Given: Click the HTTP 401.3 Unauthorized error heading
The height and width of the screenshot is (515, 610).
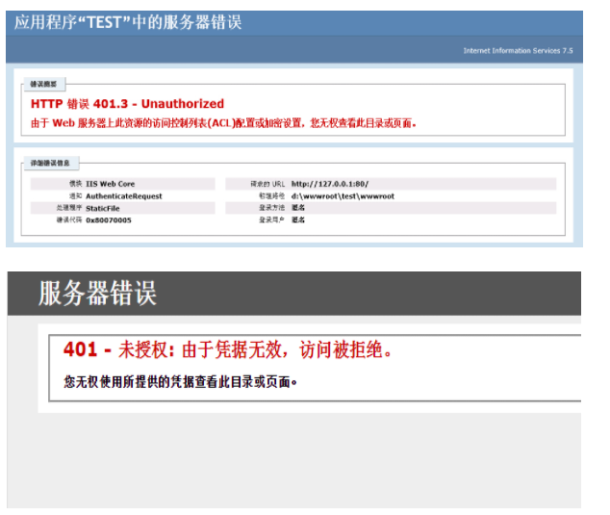Looking at the screenshot, I should [x=127, y=104].
